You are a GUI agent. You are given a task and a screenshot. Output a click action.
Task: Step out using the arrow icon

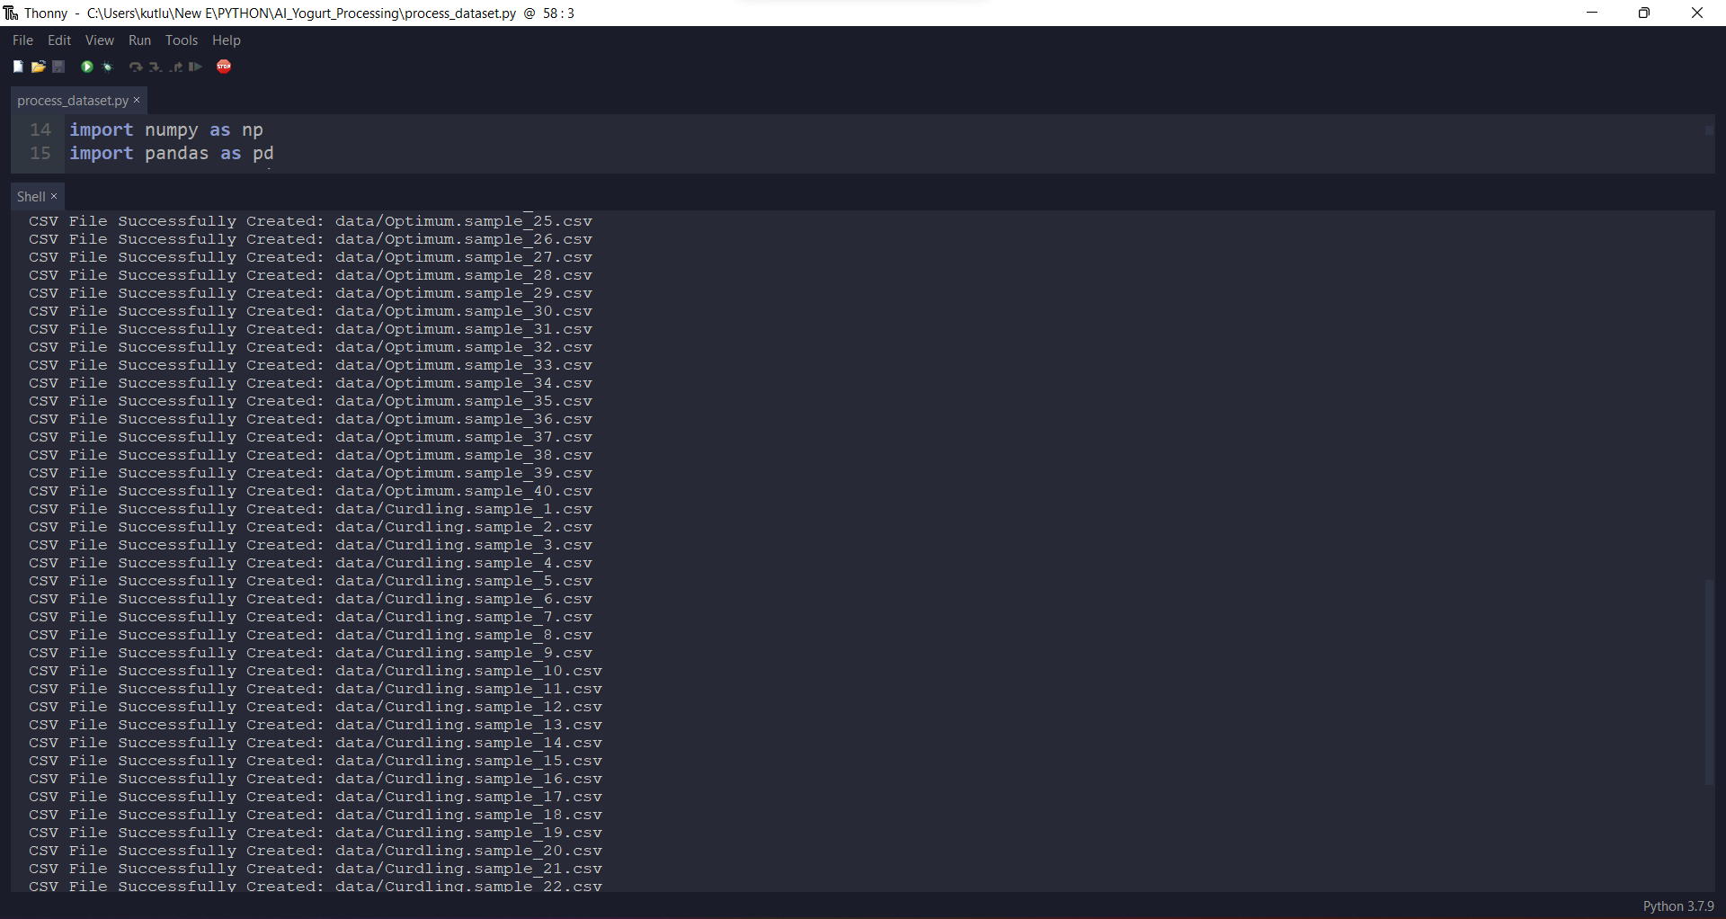176,67
